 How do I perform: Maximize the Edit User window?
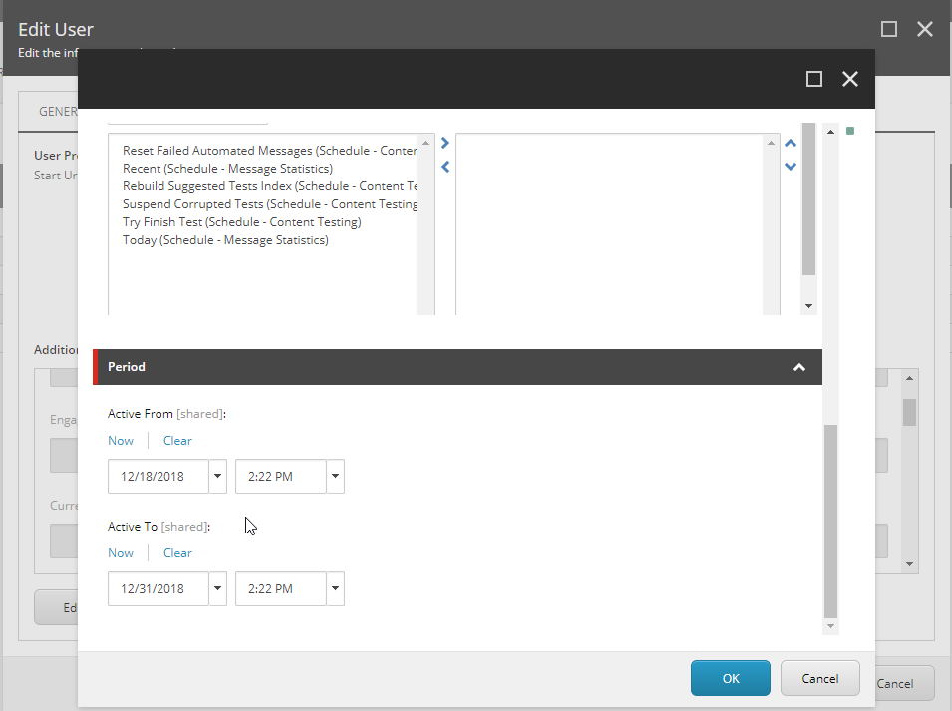(889, 29)
